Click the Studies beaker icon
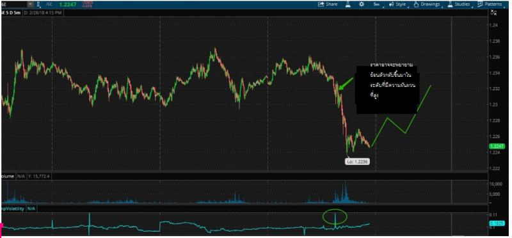 (450, 4)
